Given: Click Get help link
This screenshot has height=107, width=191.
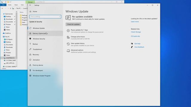Looking at the screenshot, I should (137, 44).
